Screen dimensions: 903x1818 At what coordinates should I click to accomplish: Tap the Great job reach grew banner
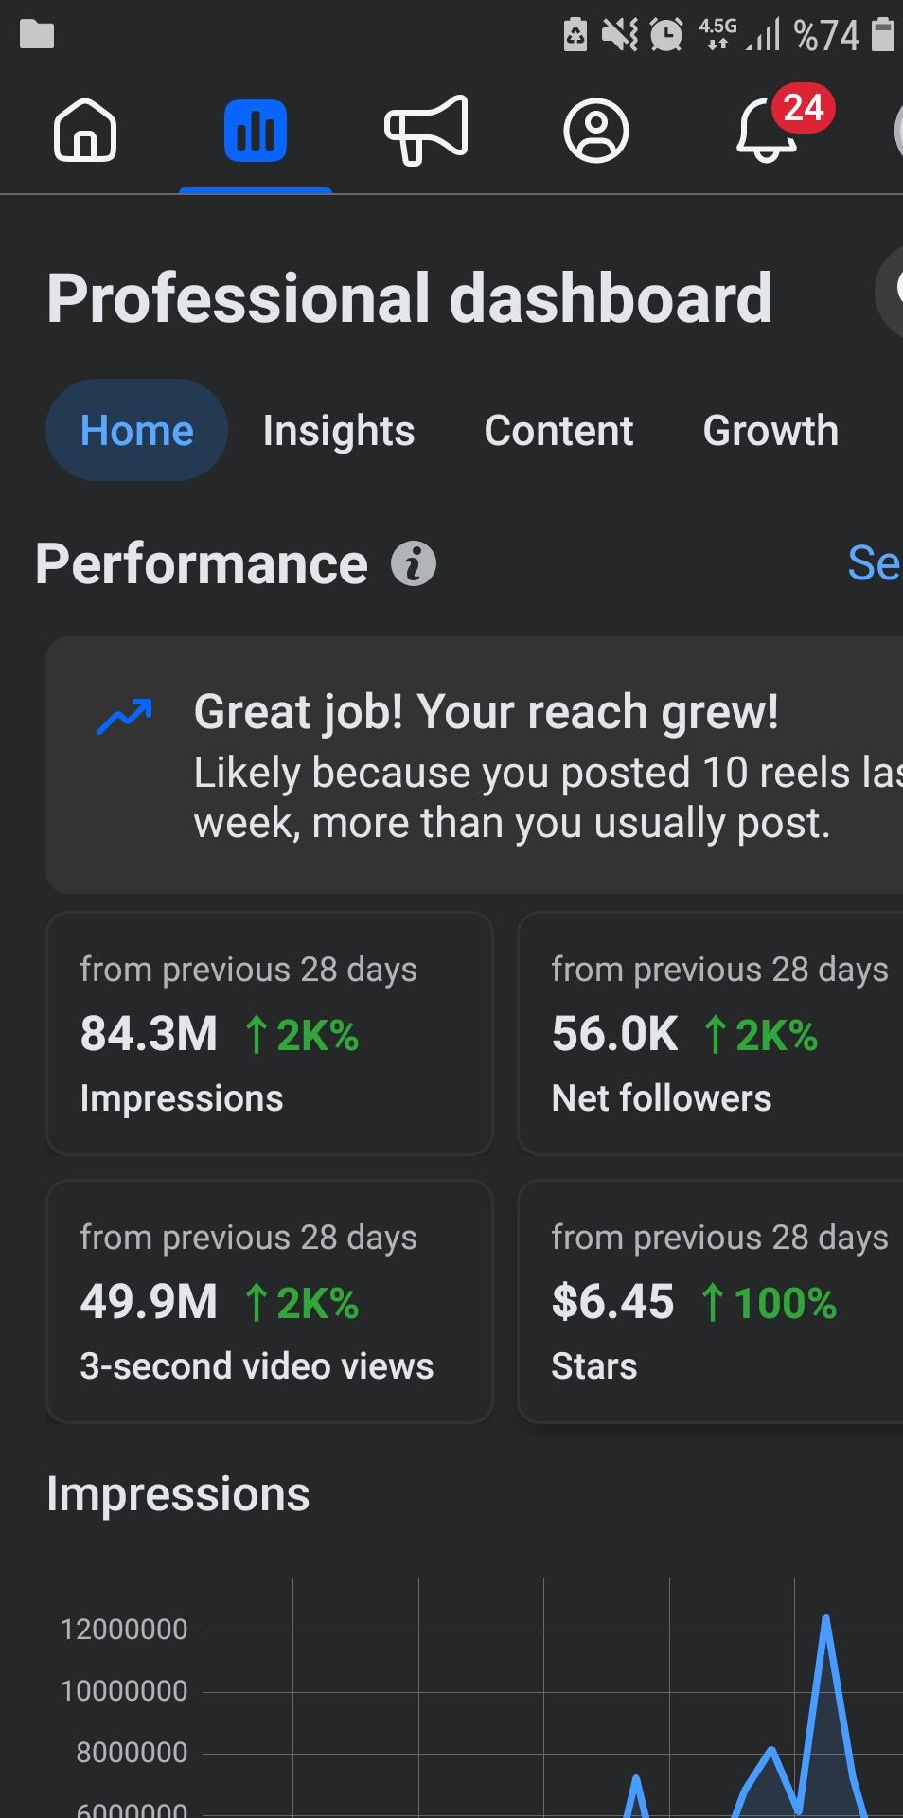pos(474,765)
